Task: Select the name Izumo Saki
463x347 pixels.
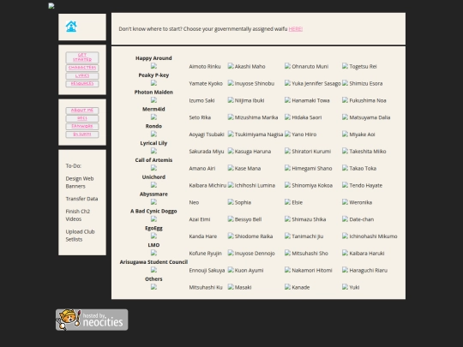Action: click(201, 100)
